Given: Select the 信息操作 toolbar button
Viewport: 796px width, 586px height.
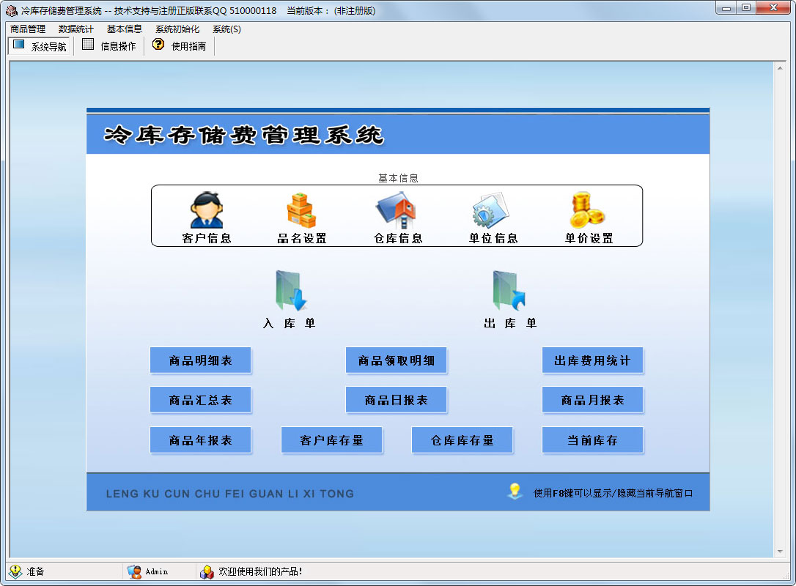Looking at the screenshot, I should pyautogui.click(x=109, y=45).
